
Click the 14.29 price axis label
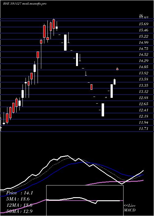pos(144,61)
